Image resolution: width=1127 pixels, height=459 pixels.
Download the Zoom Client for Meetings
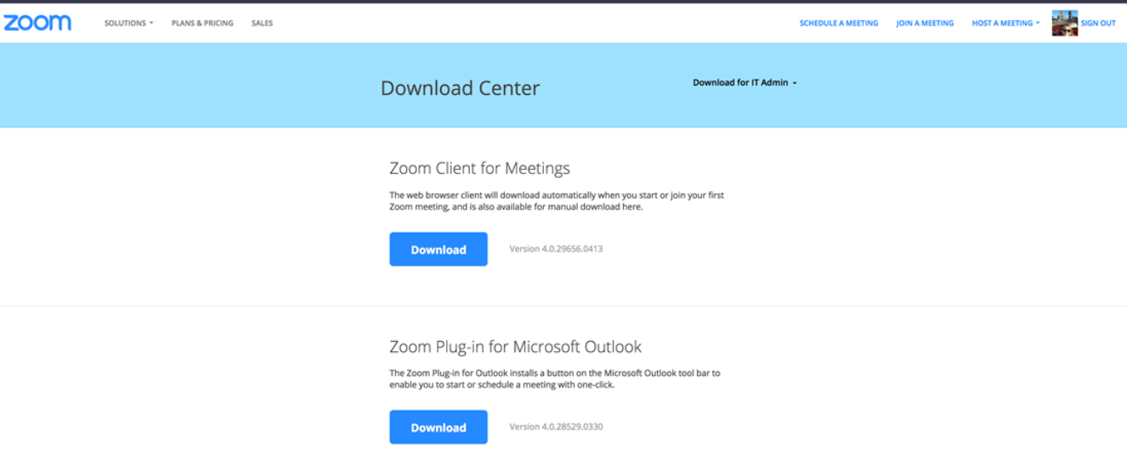[x=439, y=249]
